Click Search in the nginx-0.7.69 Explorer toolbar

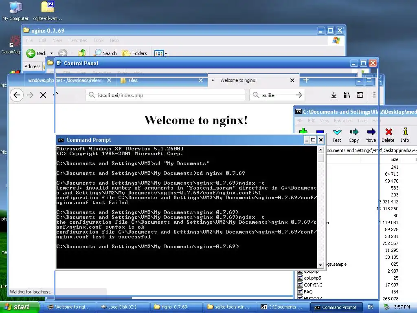pyautogui.click(x=105, y=53)
